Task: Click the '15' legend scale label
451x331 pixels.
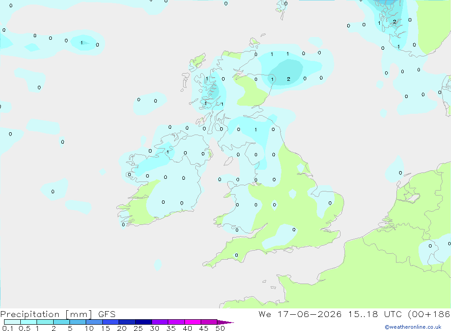Action: pos(106,328)
